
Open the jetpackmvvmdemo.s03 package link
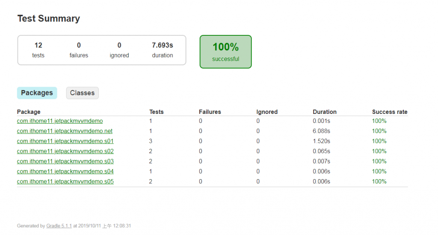65,162
